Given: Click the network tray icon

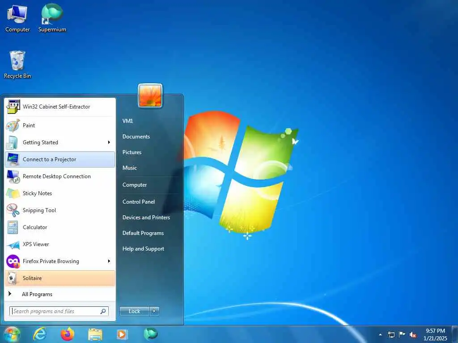Looking at the screenshot, I should (x=391, y=335).
